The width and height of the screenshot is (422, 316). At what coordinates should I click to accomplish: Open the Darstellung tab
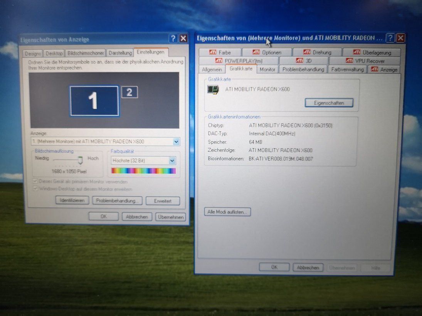[x=120, y=53]
